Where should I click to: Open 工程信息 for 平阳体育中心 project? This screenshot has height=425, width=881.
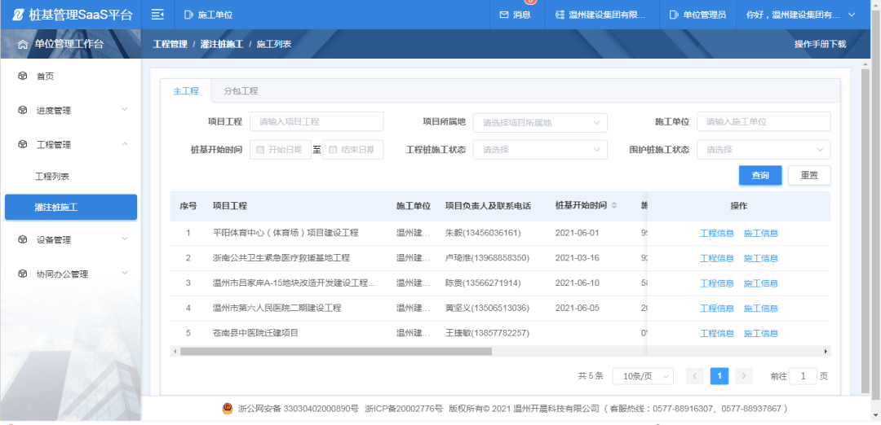[716, 233]
